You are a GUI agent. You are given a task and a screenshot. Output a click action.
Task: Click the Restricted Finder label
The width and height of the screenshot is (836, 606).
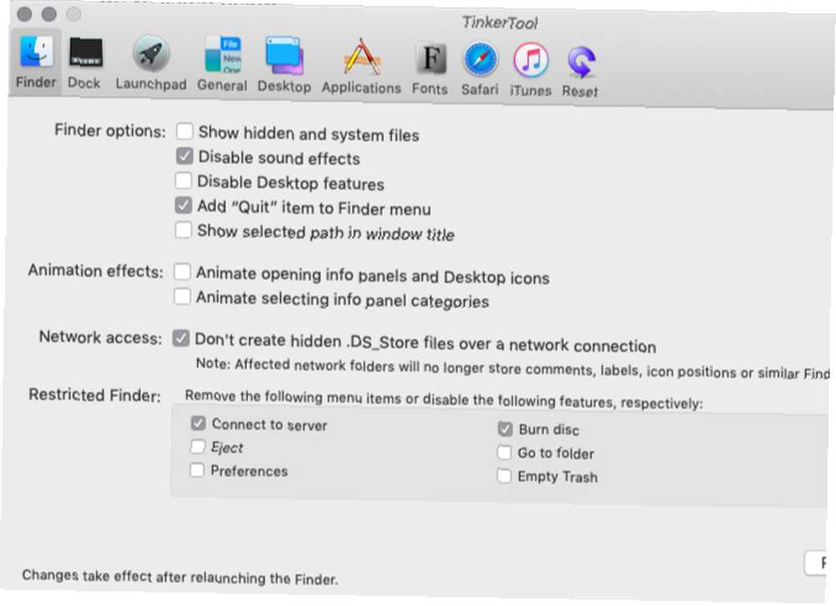click(x=94, y=395)
